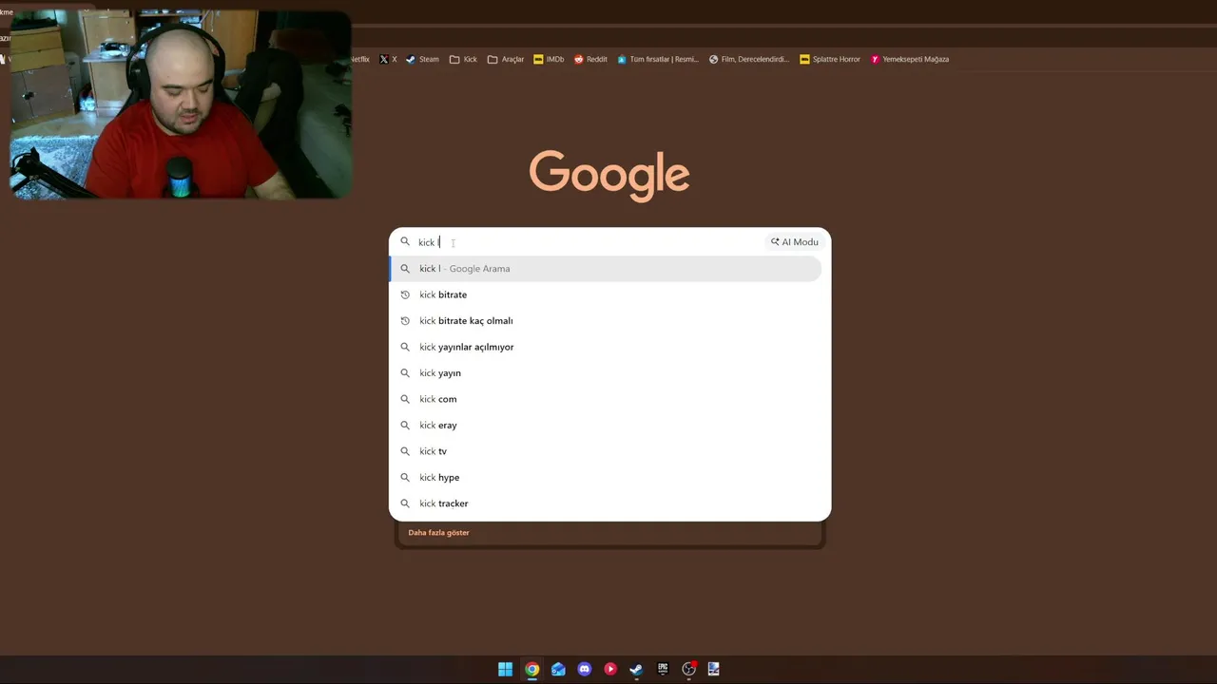Open Steam from the taskbar
The height and width of the screenshot is (684, 1217).
pos(636,669)
